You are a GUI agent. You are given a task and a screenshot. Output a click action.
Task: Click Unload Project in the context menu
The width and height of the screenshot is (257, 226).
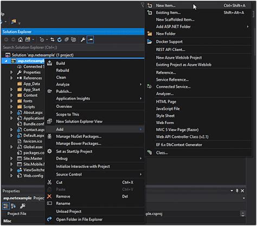[95, 211]
